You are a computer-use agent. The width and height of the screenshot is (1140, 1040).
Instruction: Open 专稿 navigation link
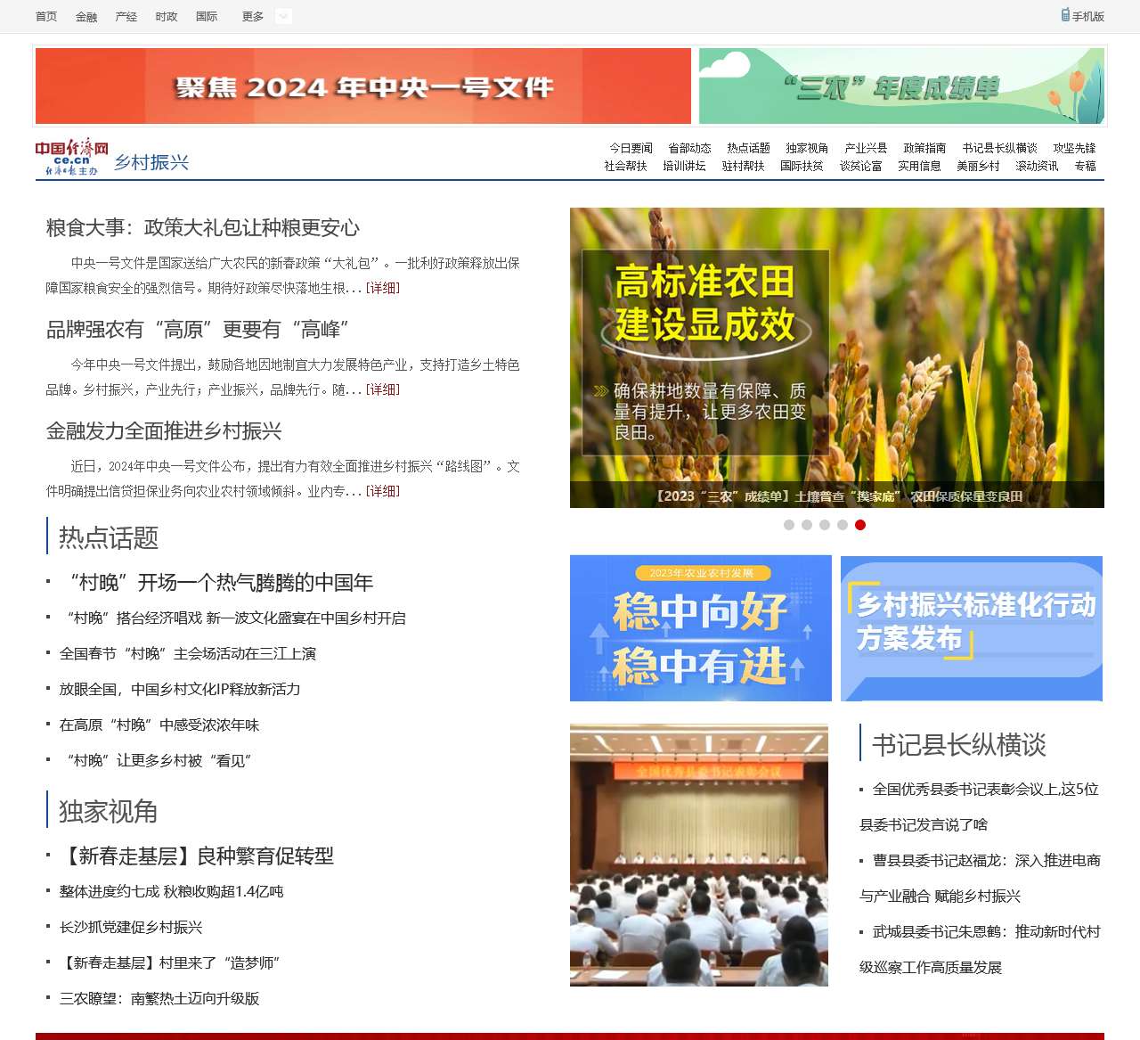(1085, 166)
